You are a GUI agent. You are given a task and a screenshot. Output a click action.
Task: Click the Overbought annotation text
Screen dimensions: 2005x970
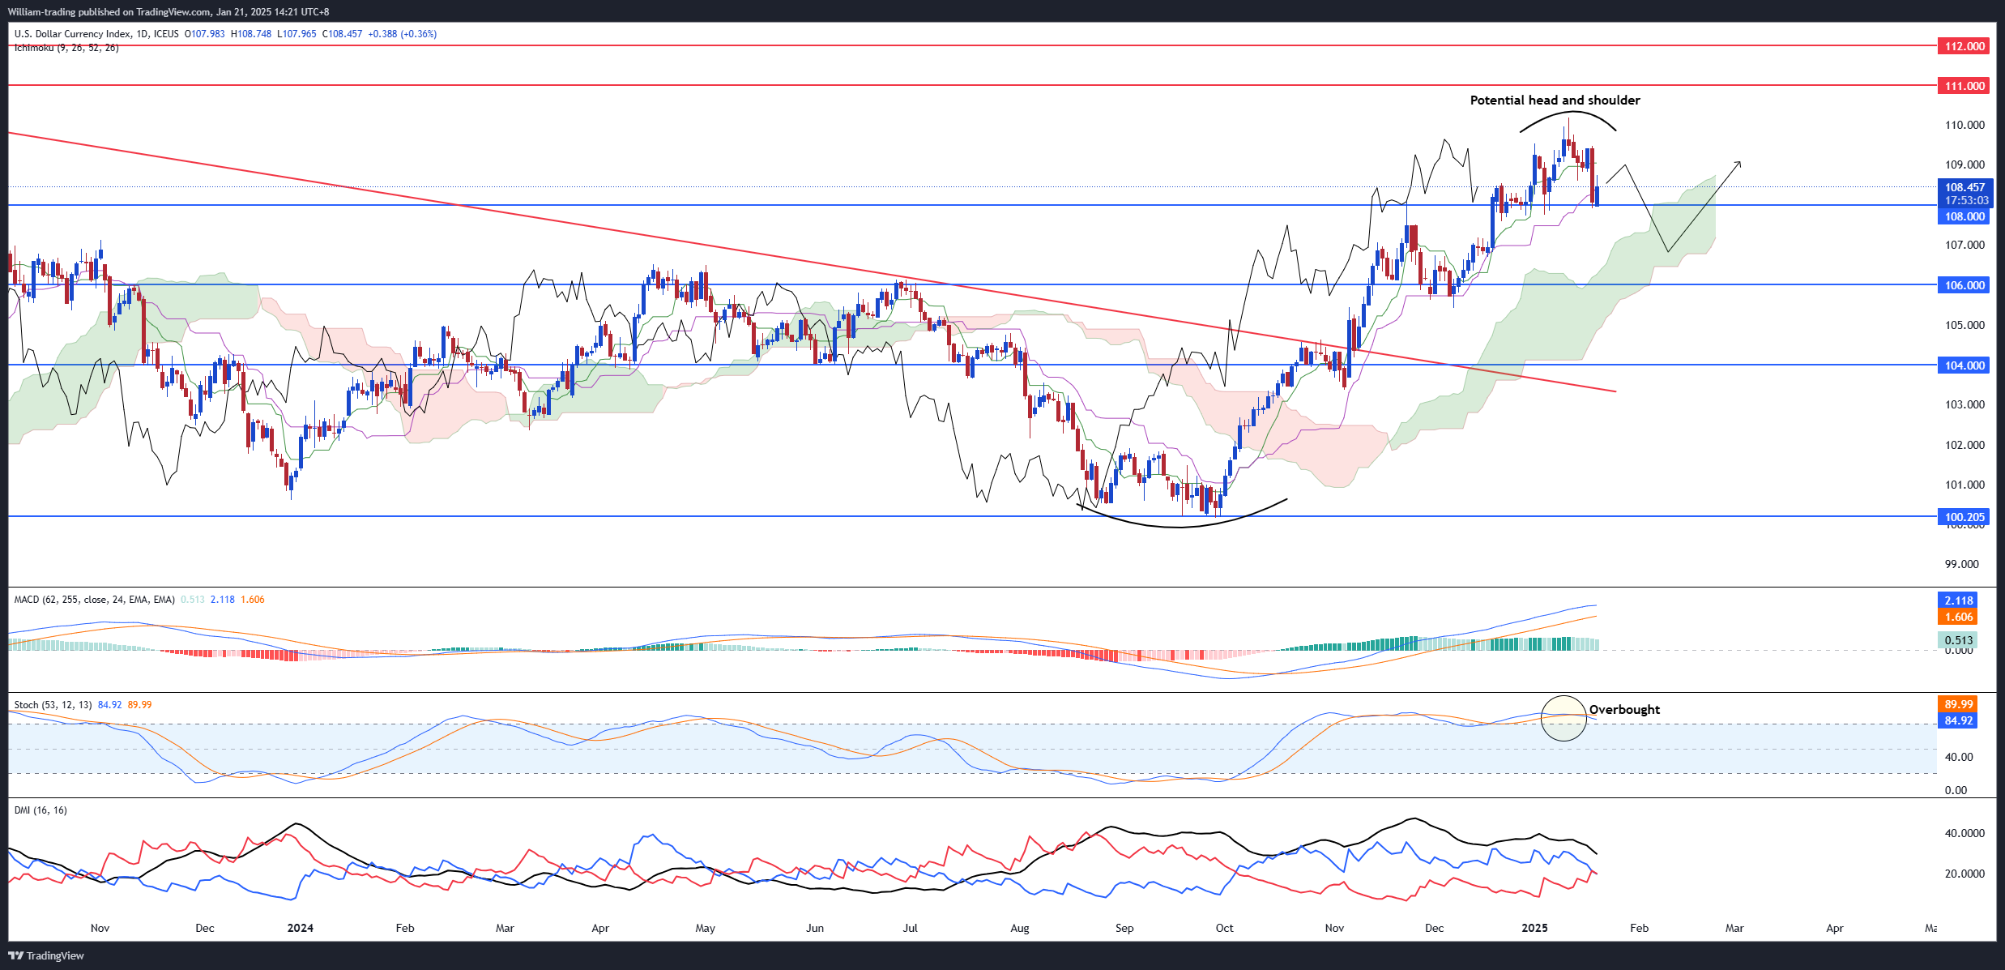coord(1624,710)
